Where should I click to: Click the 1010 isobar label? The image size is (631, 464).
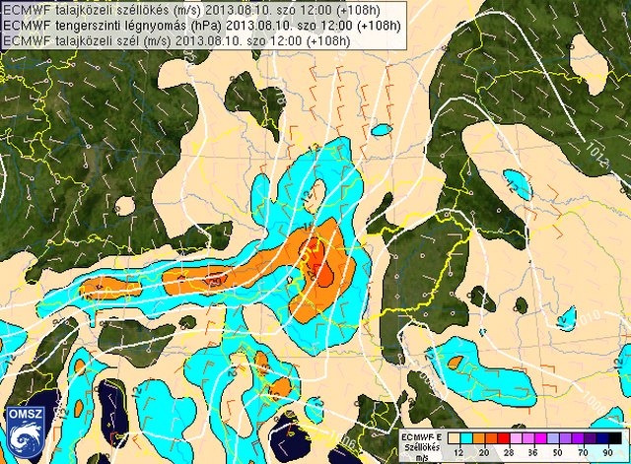(x=591, y=317)
